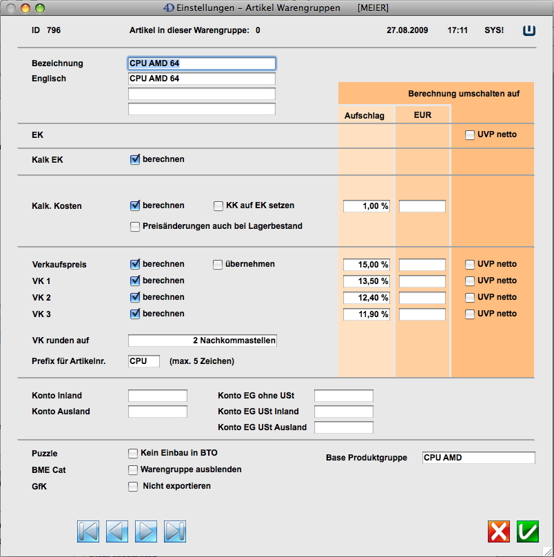554x557 pixels.
Task: Click the blue U icon top right
Action: coord(529,30)
